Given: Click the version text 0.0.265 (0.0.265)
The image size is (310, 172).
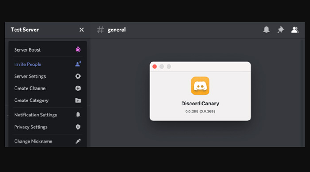Looking at the screenshot, I should tap(200, 112).
